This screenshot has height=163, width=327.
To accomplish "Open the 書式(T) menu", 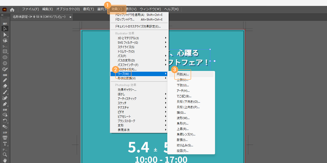I will [x=89, y=9].
